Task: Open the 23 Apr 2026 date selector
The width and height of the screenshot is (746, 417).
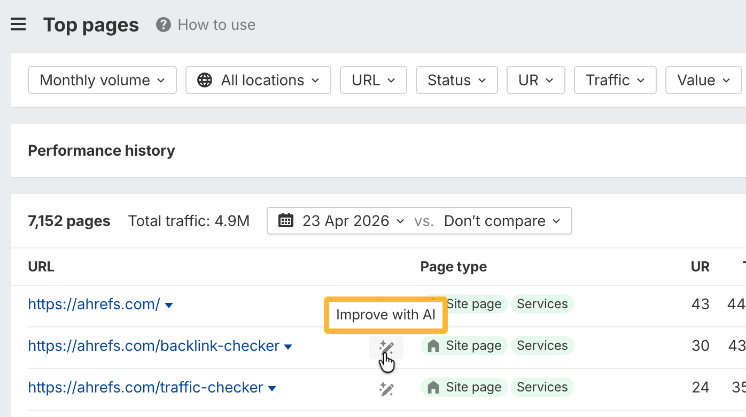Action: (346, 220)
